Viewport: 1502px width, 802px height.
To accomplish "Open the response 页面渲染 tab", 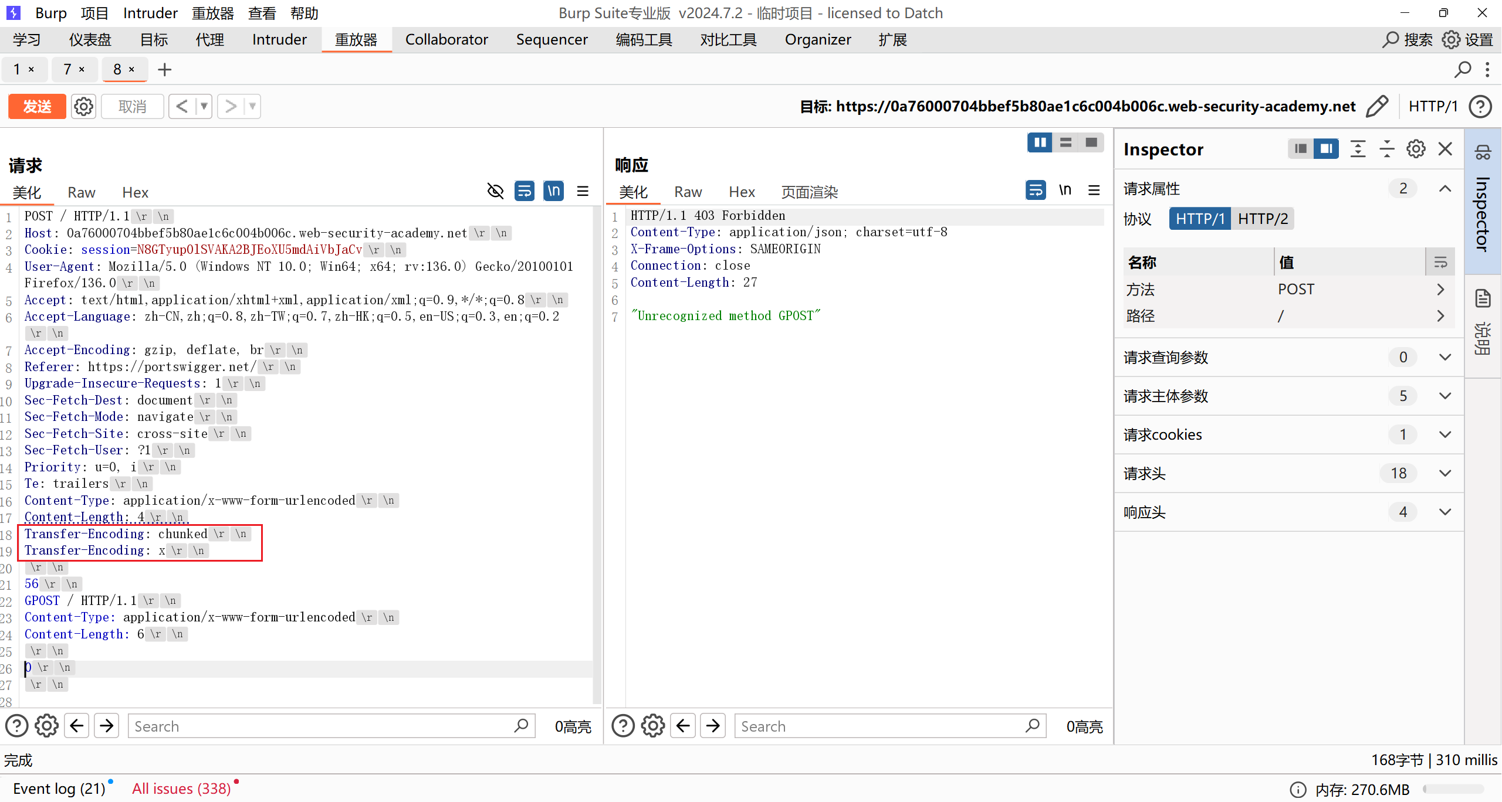I will point(809,192).
